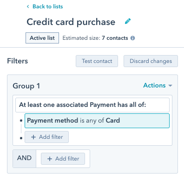
Task: Open the Actions menu for Group 1
Action: [158, 86]
